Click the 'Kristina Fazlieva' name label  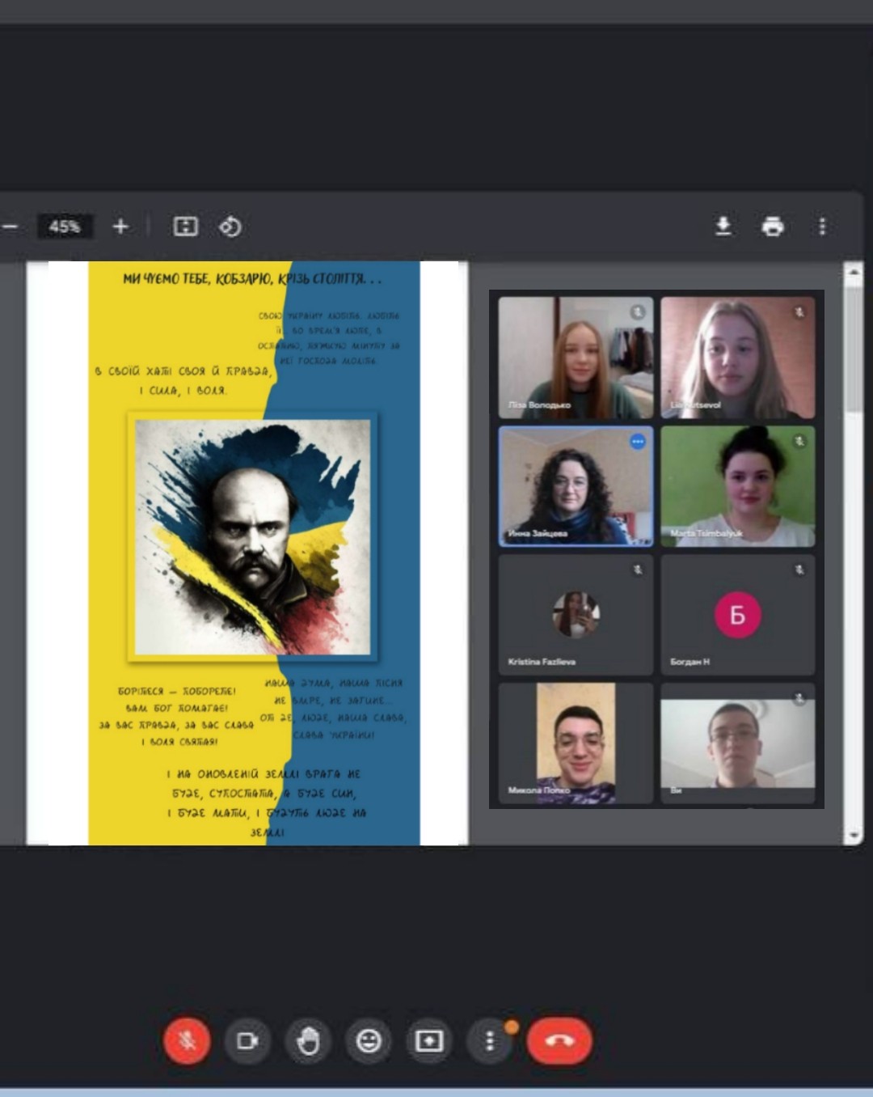542,662
